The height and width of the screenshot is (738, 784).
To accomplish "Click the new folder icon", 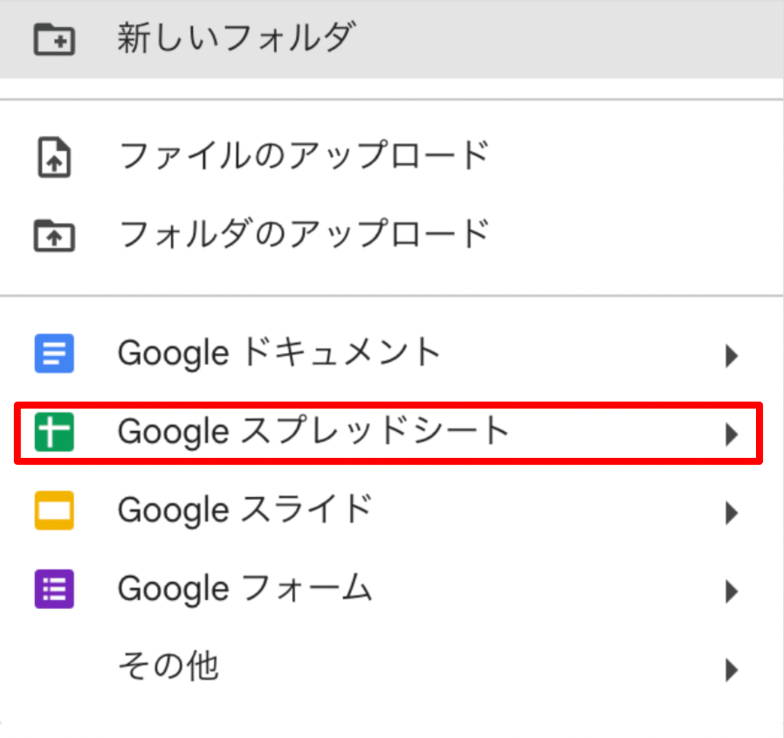I will click(x=54, y=39).
